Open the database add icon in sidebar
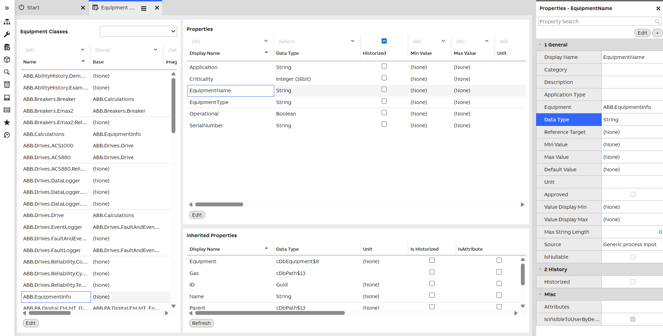Image resolution: width=663 pixels, height=336 pixels. (7, 47)
